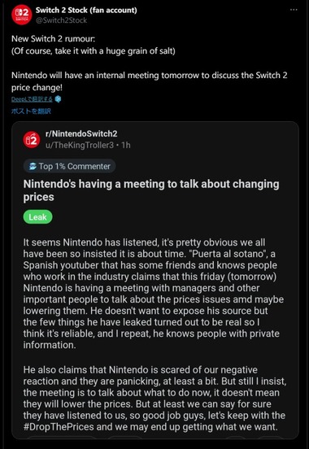The width and height of the screenshot is (309, 449).
Task: Click the tweet line about the internal meeting
Action: (149, 81)
